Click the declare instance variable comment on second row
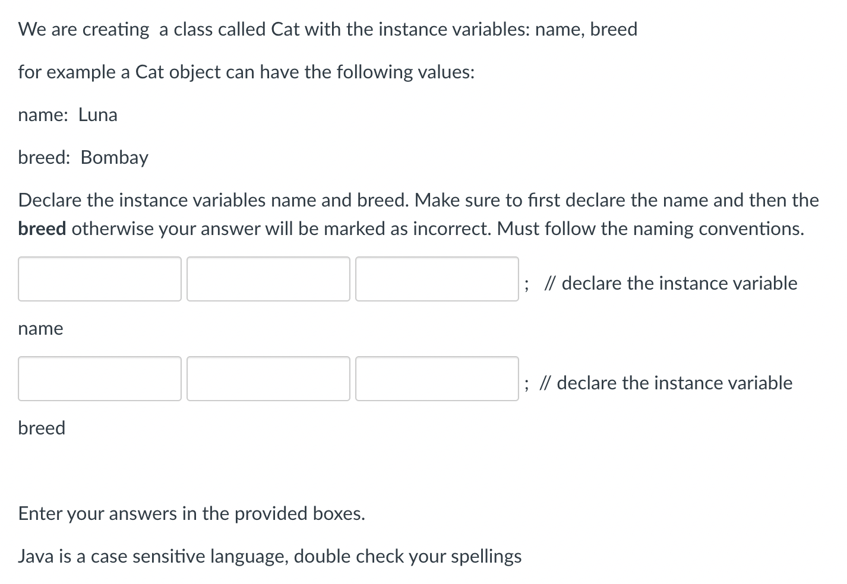The height and width of the screenshot is (584, 847). coord(666,383)
